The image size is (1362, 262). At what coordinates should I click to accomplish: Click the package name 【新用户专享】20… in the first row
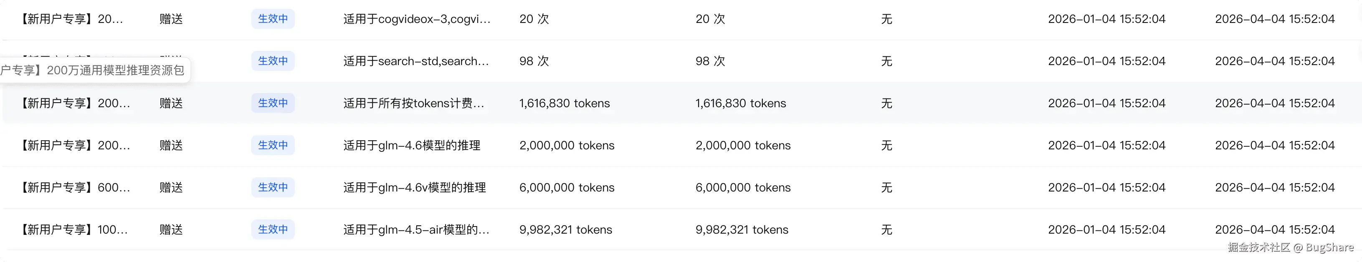coord(72,19)
